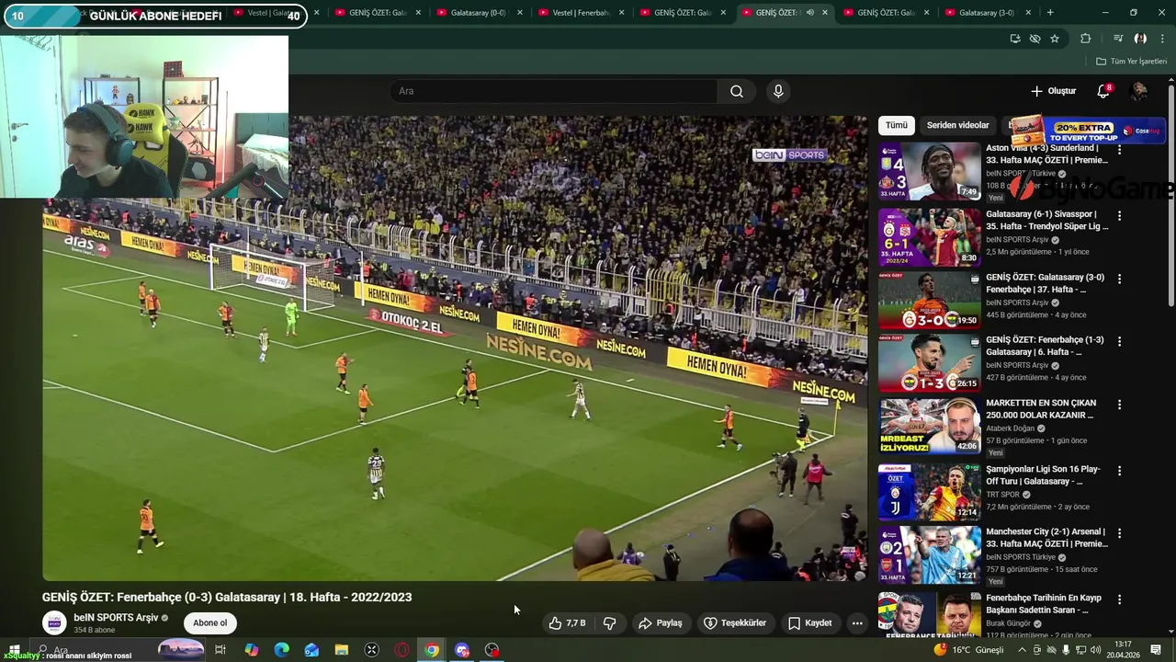Click the Burak Güngör channel name
This screenshot has width=1176, height=662.
[1009, 623]
